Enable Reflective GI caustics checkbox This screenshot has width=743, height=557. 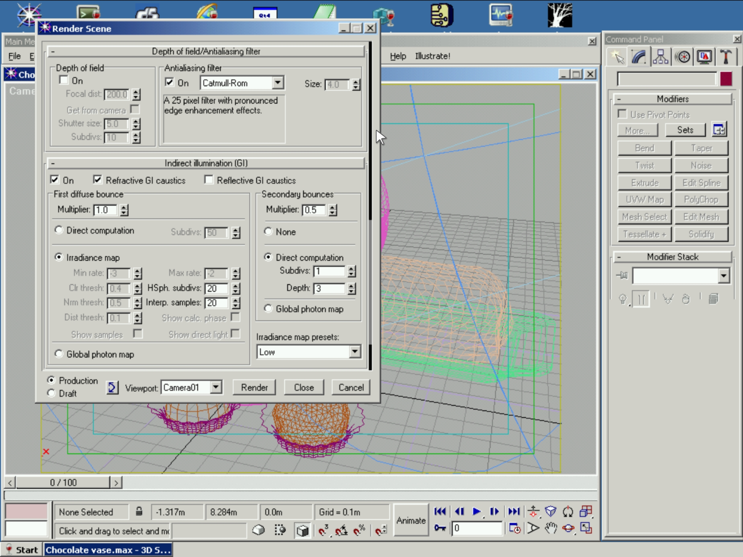pos(209,180)
